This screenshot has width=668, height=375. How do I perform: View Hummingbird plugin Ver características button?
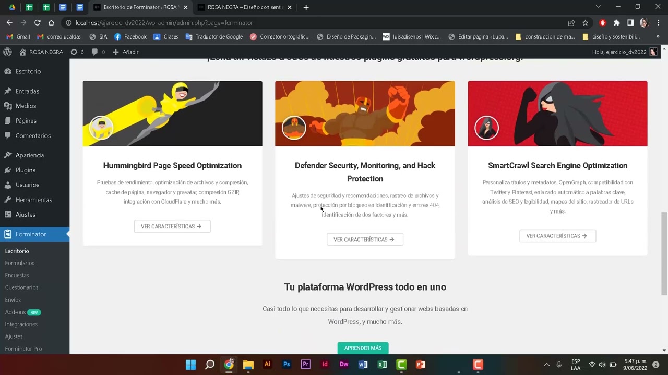click(172, 226)
